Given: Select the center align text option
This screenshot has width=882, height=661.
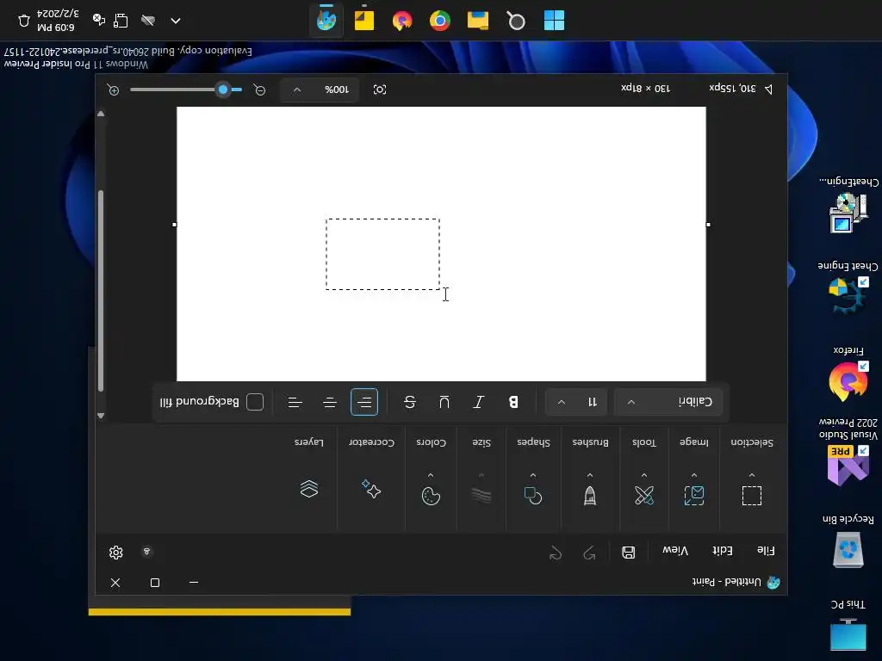Looking at the screenshot, I should (x=330, y=402).
